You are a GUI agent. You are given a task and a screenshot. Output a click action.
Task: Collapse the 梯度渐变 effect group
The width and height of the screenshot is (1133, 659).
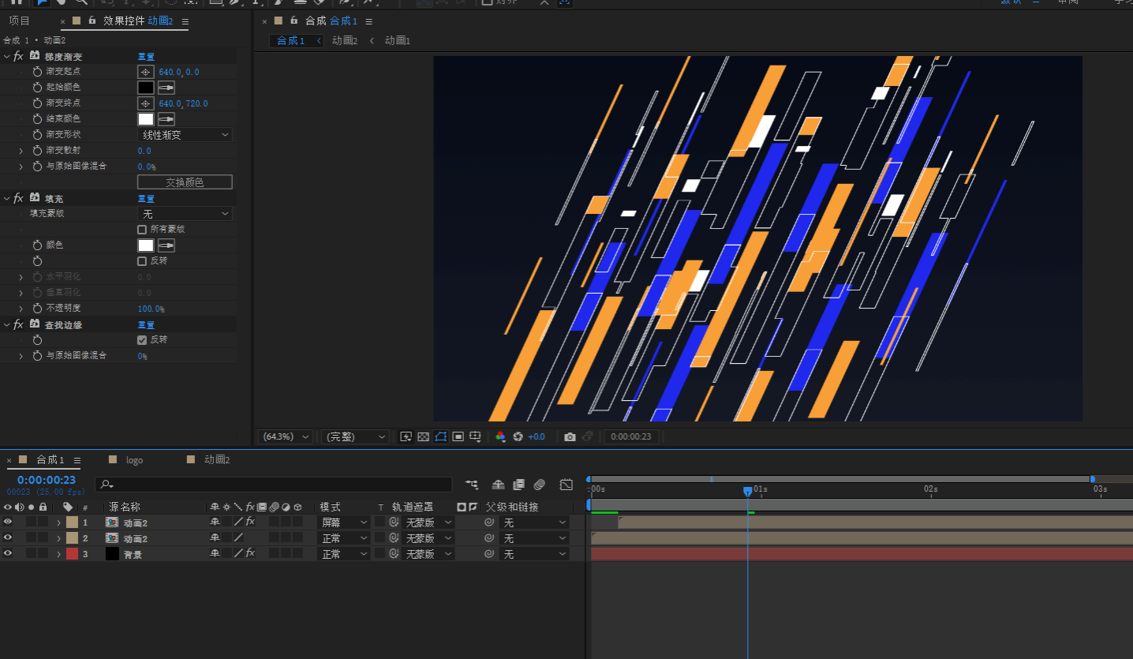[6, 57]
